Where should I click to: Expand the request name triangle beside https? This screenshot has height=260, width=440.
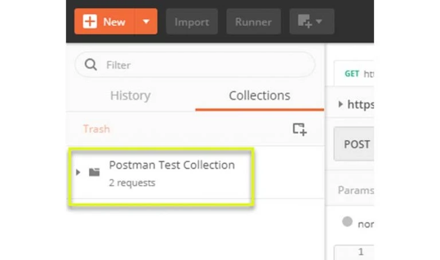pos(341,104)
